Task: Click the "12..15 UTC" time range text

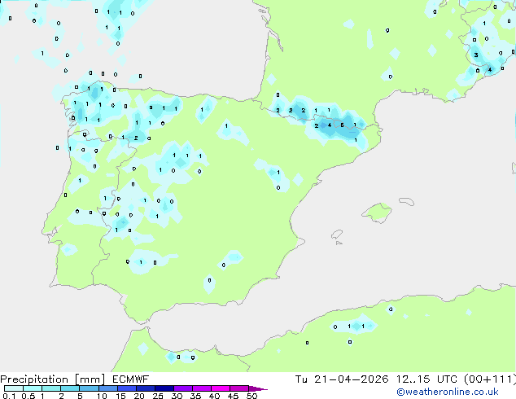Action: click(x=426, y=379)
